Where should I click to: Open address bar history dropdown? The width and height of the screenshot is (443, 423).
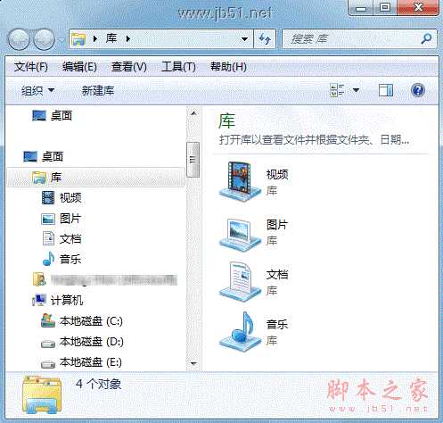[244, 39]
